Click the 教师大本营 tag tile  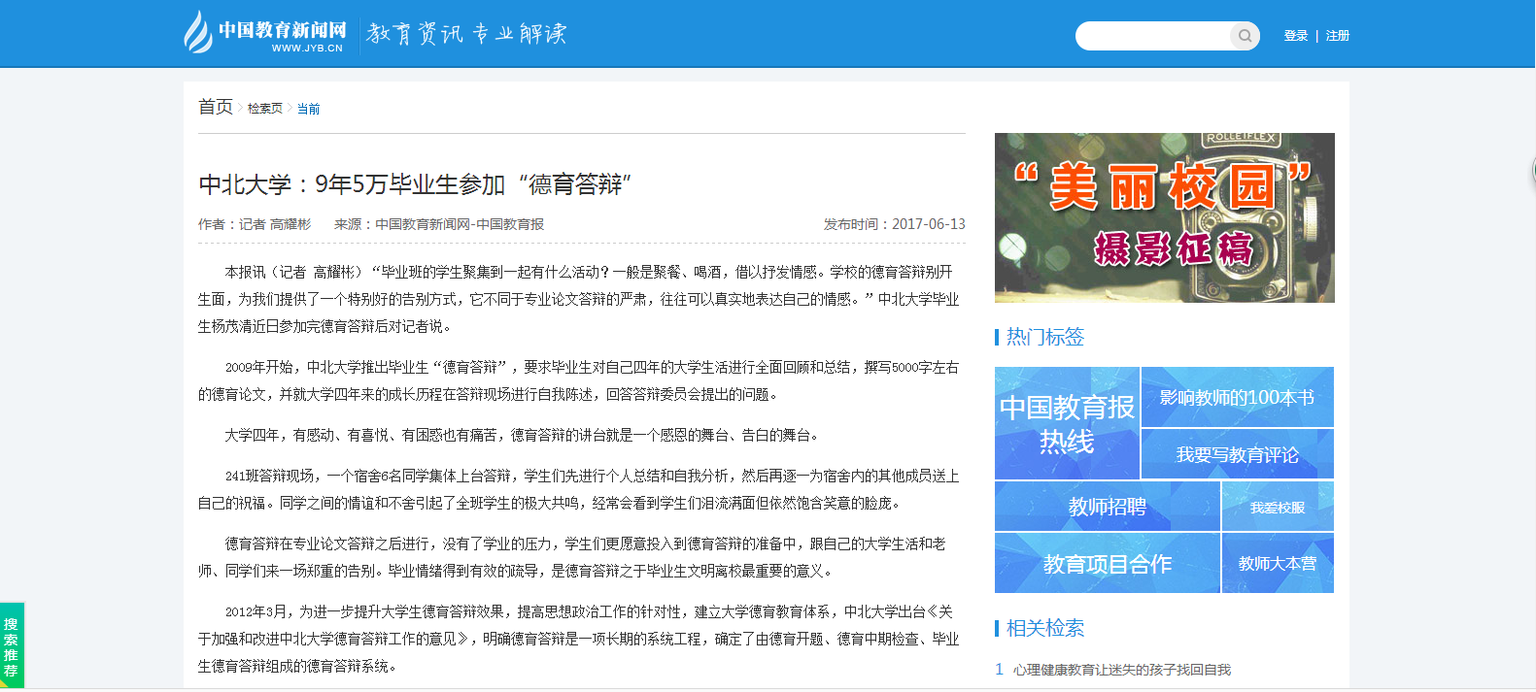coord(1277,564)
